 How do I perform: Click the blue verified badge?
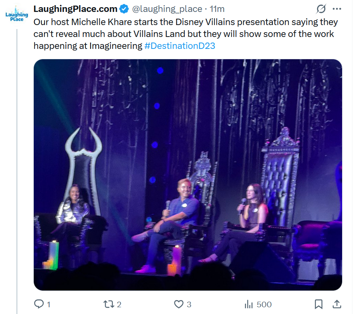[124, 9]
